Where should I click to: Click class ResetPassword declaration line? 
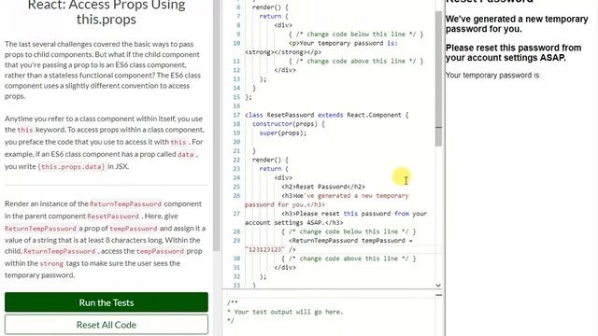[x=326, y=115]
